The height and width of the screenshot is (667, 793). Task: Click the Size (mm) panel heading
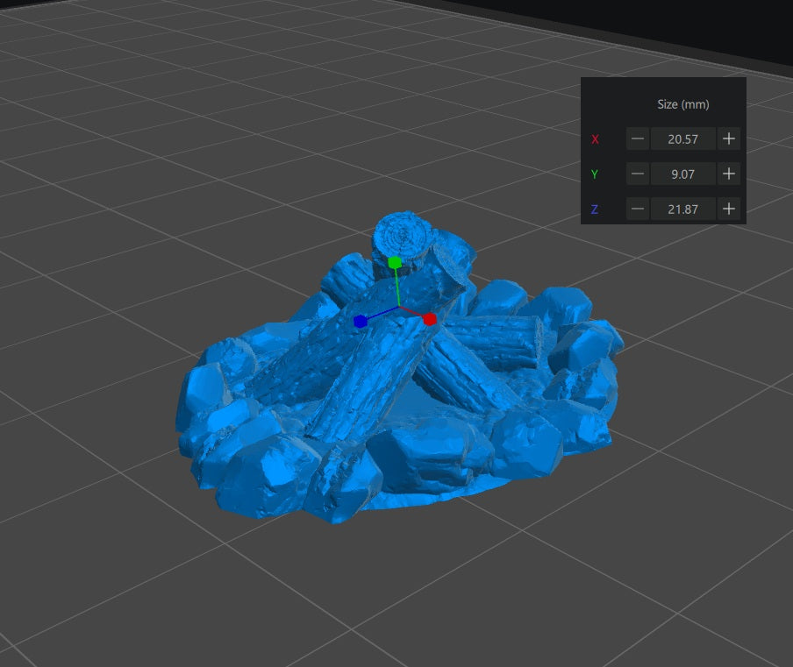(682, 104)
